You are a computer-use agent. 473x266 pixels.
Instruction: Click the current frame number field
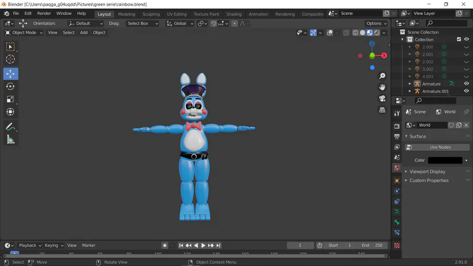(x=300, y=245)
